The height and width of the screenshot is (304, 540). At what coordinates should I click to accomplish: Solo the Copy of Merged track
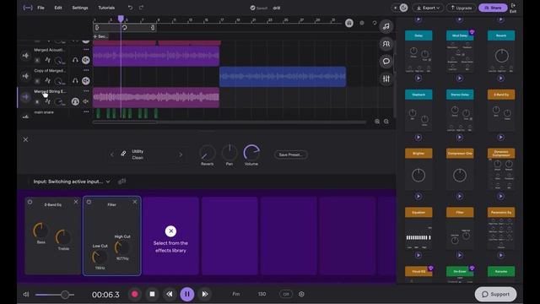point(75,81)
